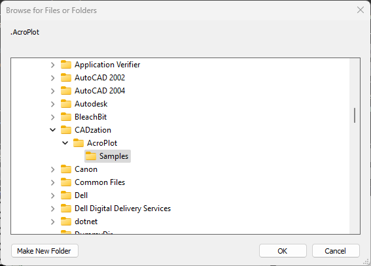The height and width of the screenshot is (266, 371).
Task: Click the dotnet folder icon
Action: [66, 222]
